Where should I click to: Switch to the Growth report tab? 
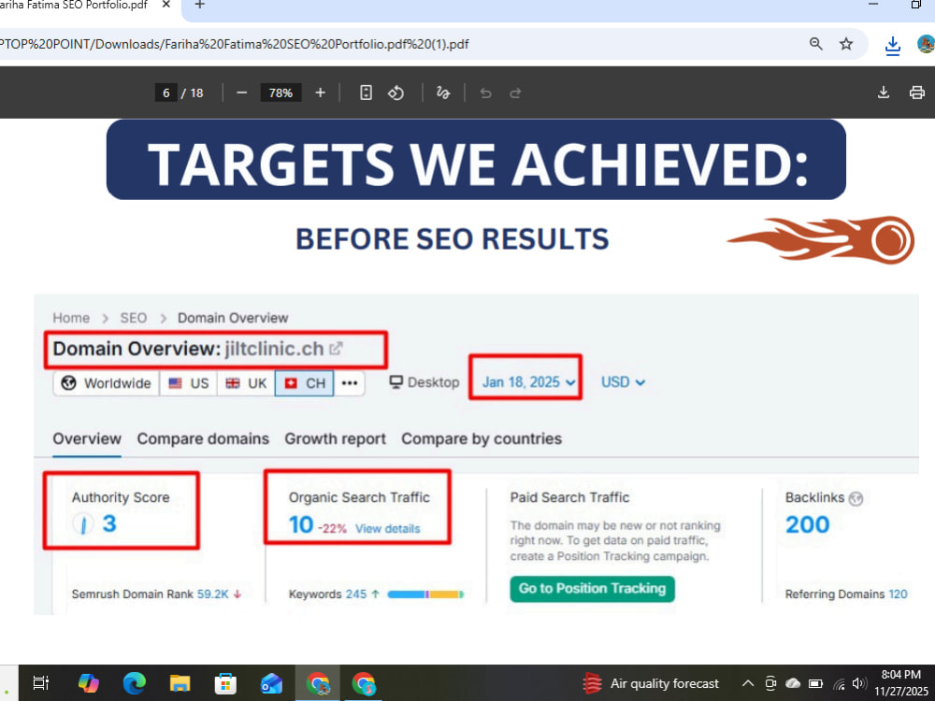click(x=335, y=438)
